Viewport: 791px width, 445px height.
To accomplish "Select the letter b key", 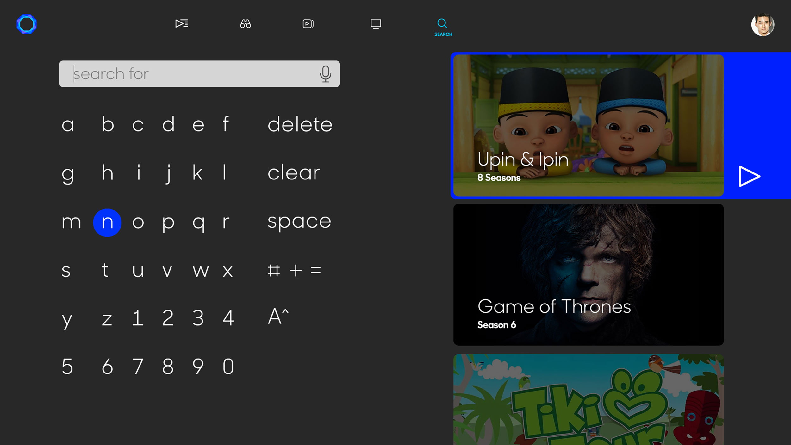I will tap(108, 124).
